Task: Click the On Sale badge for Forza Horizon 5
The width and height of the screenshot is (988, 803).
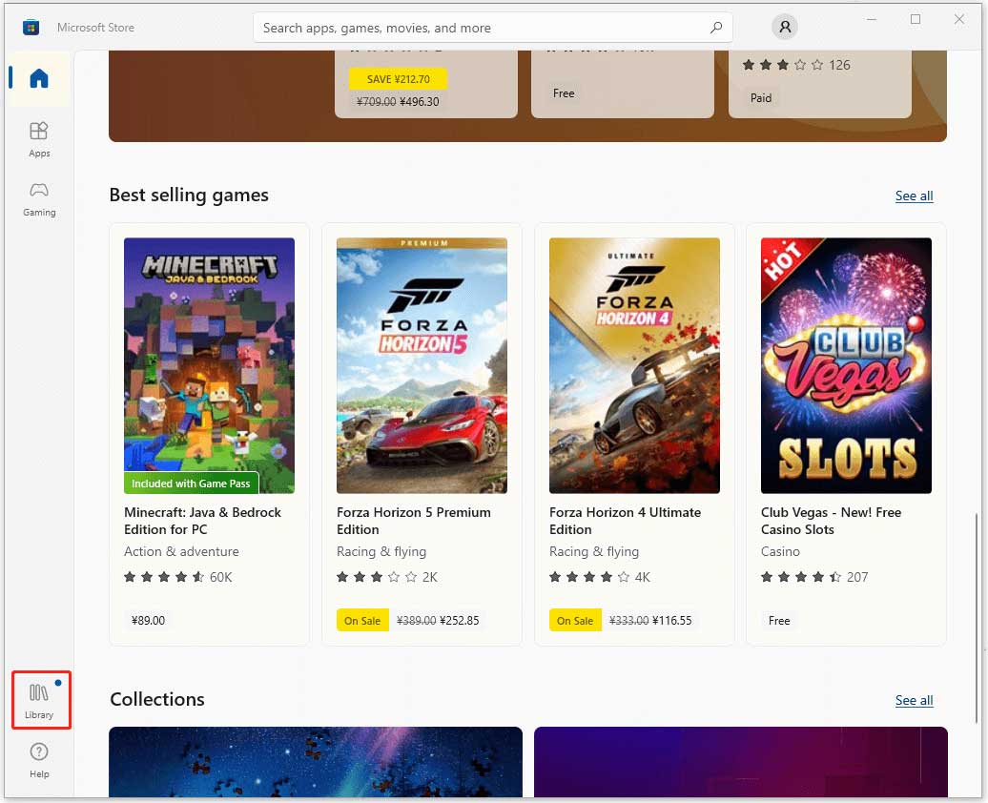Action: coord(362,621)
